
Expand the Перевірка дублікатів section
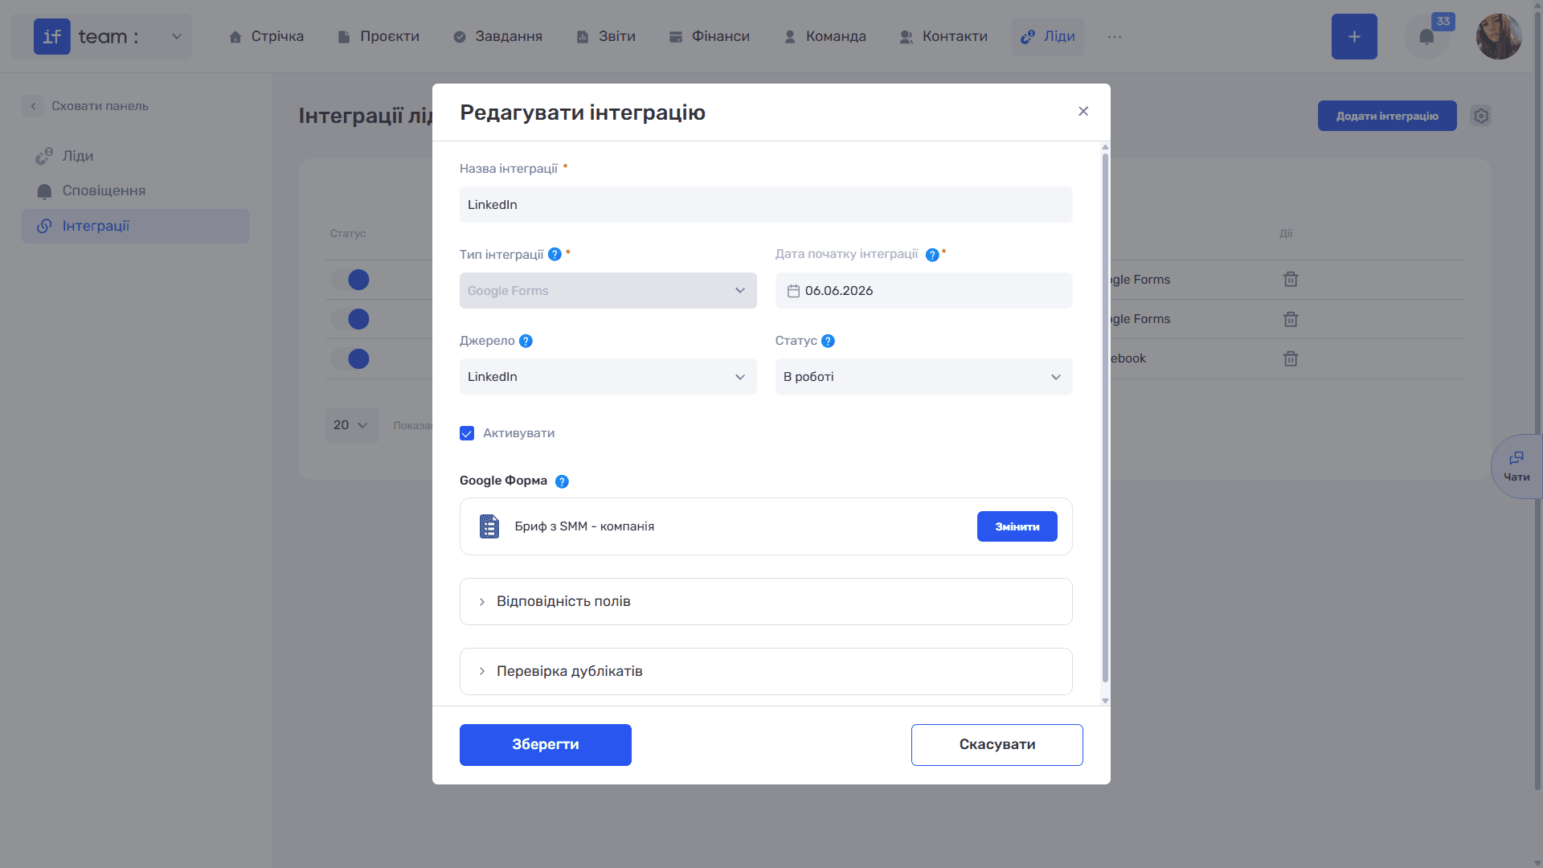point(766,672)
